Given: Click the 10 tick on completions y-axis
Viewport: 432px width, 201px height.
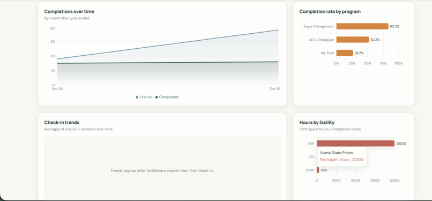Looking at the screenshot, I should coord(53,71).
